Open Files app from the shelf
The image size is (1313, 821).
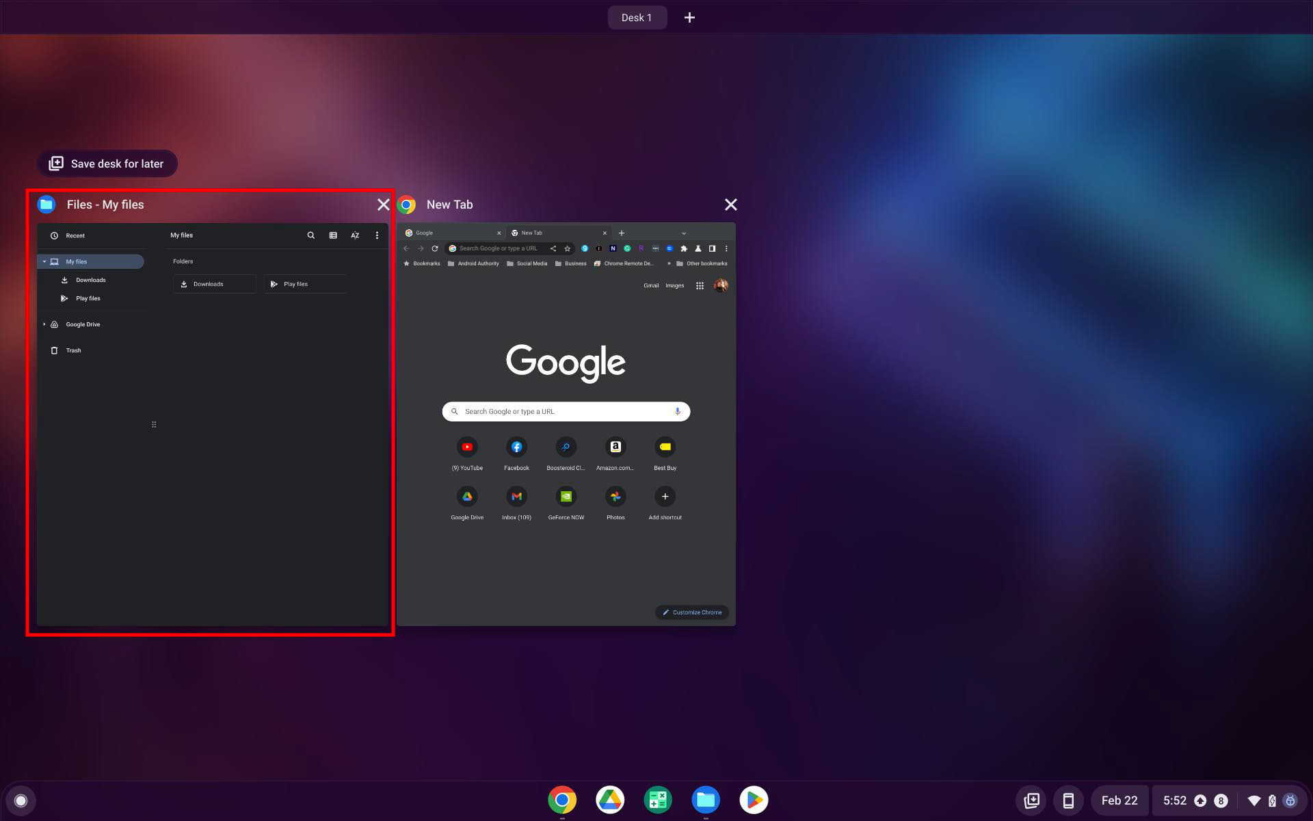click(x=706, y=799)
